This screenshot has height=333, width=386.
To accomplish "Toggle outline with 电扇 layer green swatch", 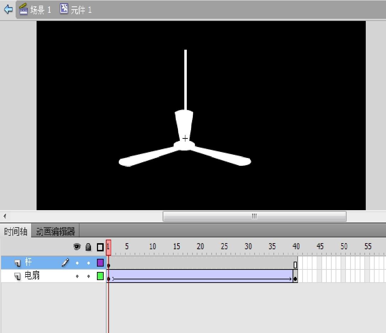I will tap(100, 276).
